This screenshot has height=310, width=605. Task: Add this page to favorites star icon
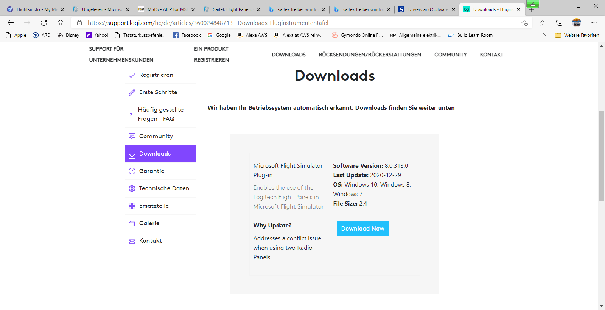tap(524, 23)
